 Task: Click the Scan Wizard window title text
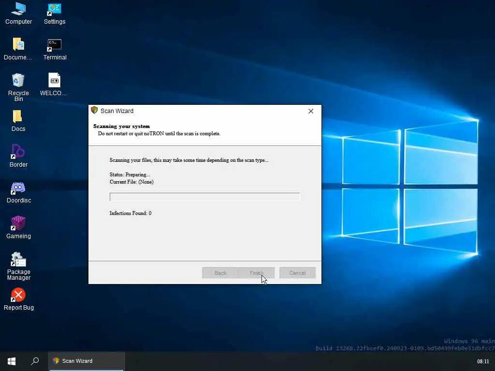tap(117, 111)
